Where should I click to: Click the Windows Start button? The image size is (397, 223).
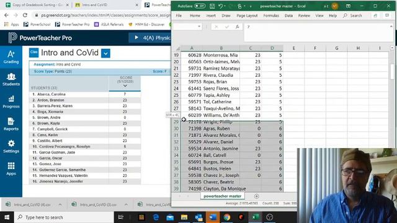click(7, 217)
